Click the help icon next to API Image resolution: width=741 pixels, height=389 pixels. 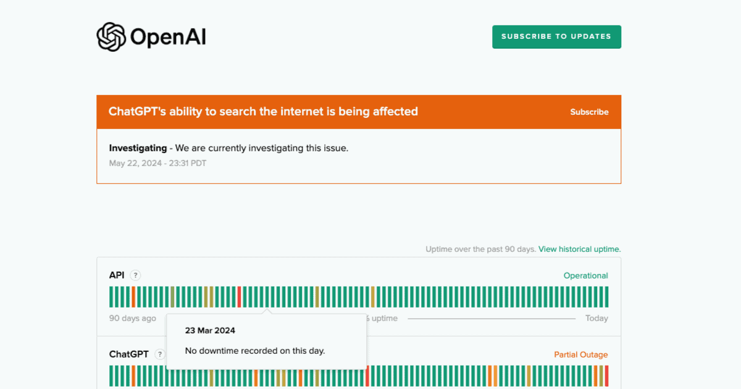[x=136, y=276]
